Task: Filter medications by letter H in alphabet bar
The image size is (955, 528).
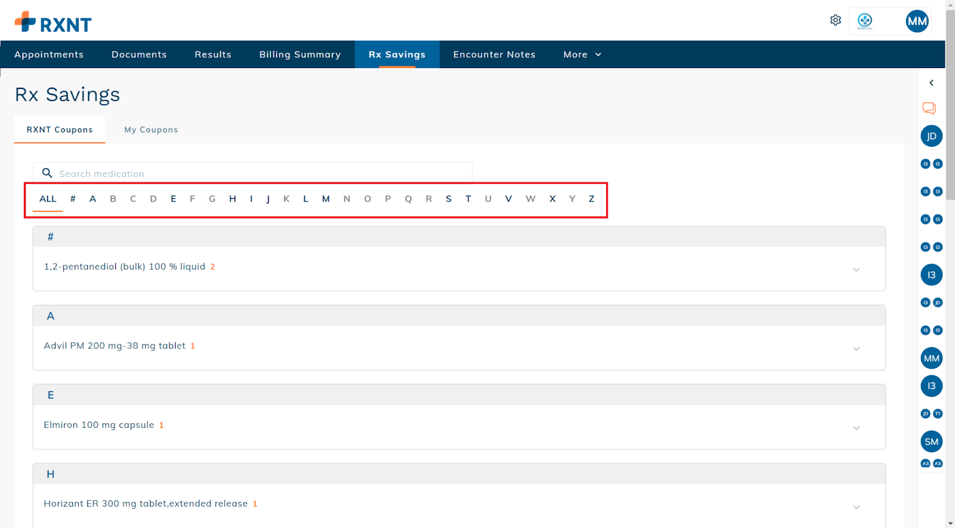Action: 232,199
